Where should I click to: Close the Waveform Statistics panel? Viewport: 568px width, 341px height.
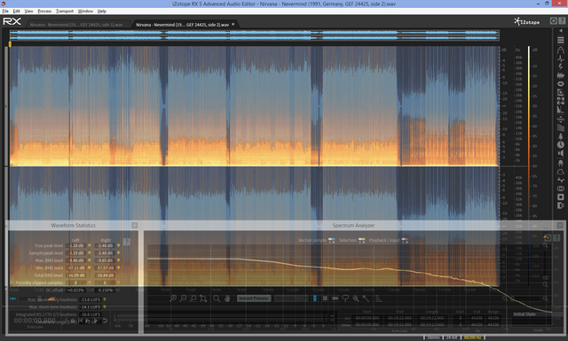click(134, 225)
